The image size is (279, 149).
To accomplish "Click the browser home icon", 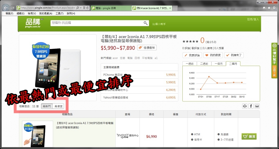I will (264, 8).
